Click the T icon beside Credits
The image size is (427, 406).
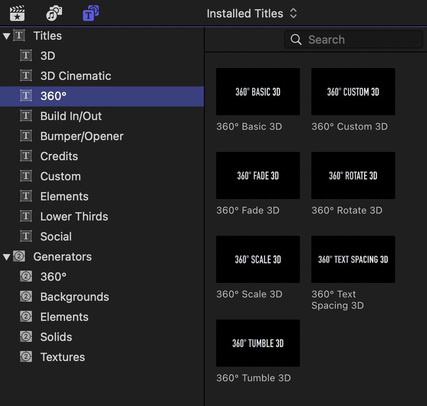(26, 156)
